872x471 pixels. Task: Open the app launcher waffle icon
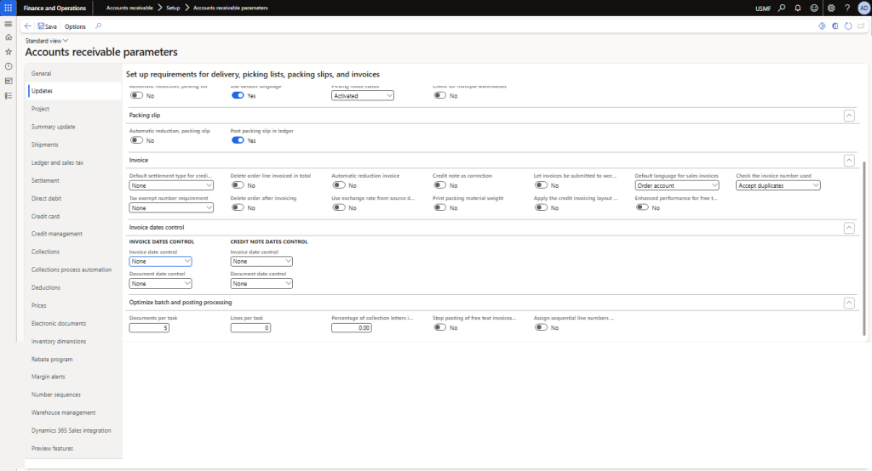(x=8, y=7)
